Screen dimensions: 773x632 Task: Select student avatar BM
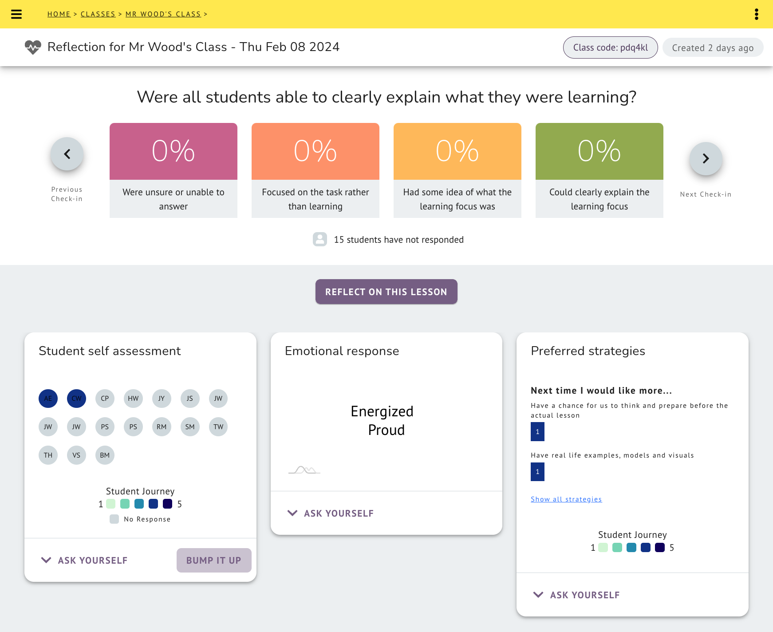(105, 455)
